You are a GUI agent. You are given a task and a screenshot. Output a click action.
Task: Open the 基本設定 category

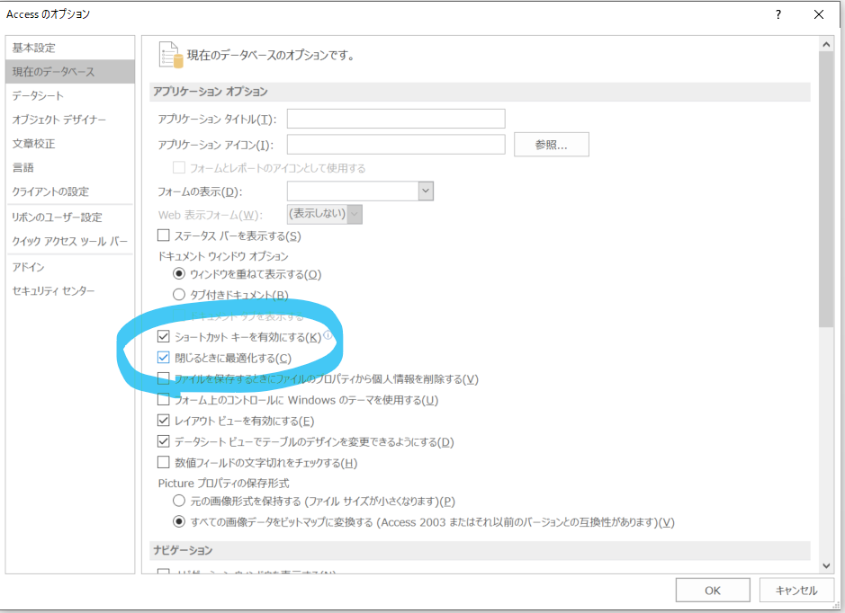(x=70, y=48)
